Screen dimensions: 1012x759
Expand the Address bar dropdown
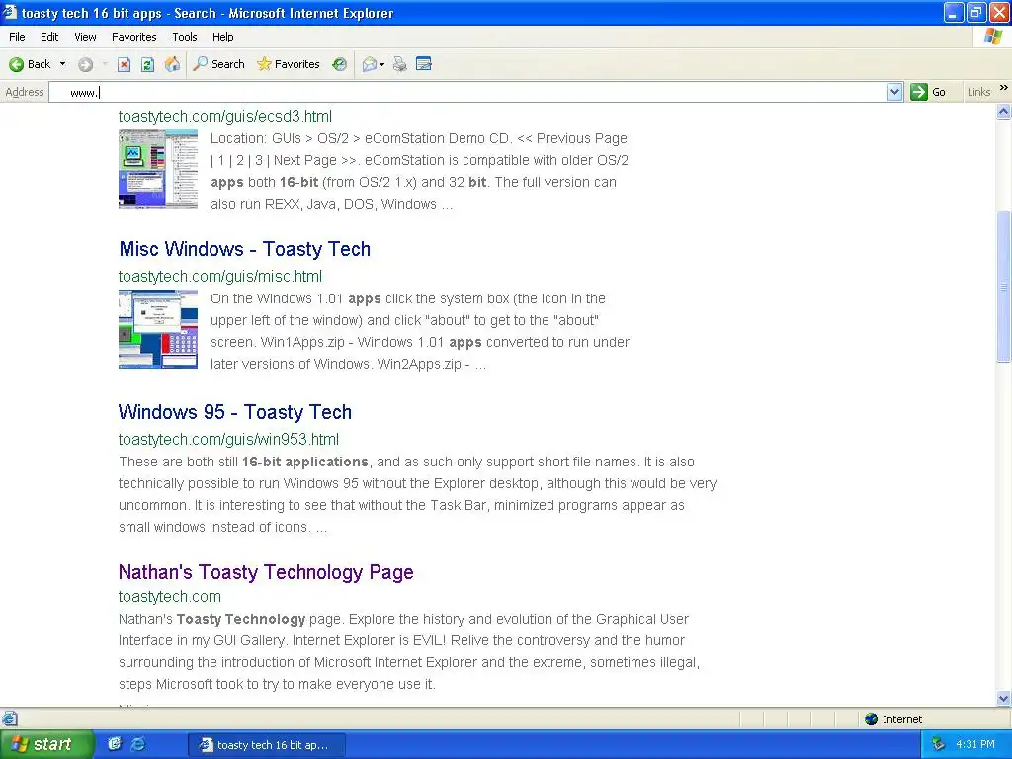tap(894, 92)
